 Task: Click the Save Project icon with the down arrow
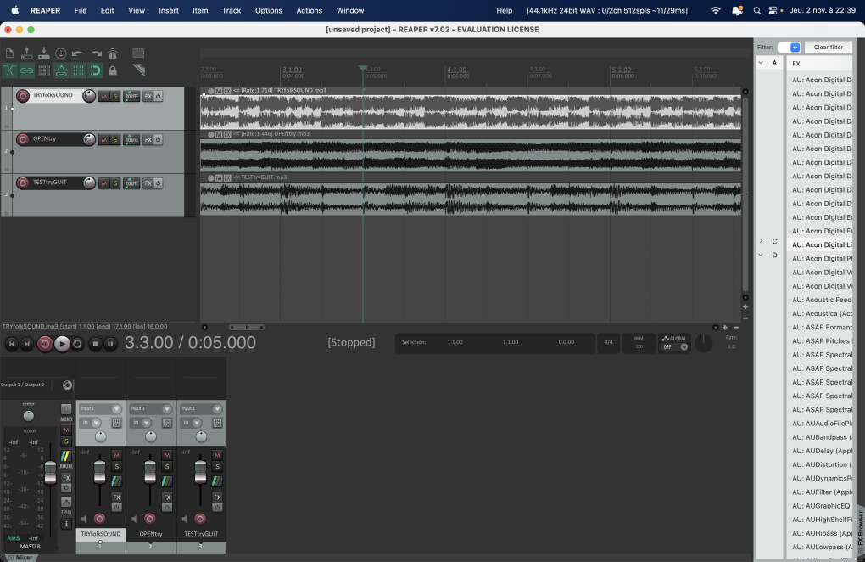click(x=43, y=53)
